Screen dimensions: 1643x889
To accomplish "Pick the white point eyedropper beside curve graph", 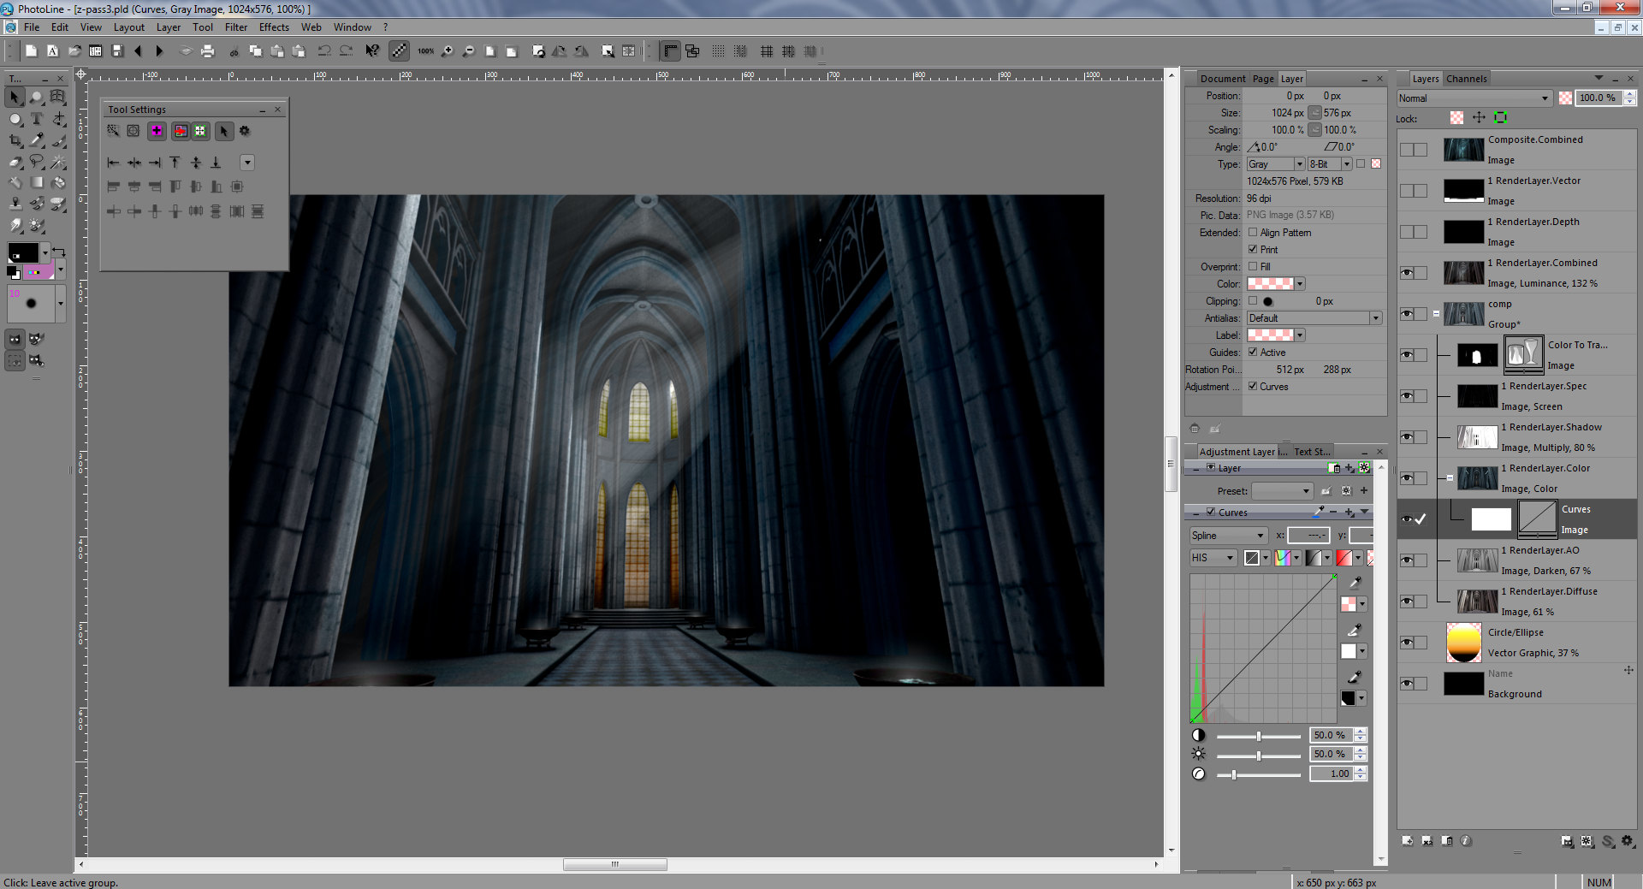I will click(1354, 631).
